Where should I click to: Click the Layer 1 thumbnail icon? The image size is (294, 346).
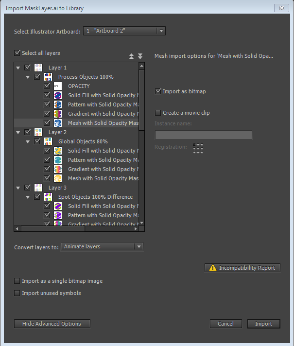[38, 68]
